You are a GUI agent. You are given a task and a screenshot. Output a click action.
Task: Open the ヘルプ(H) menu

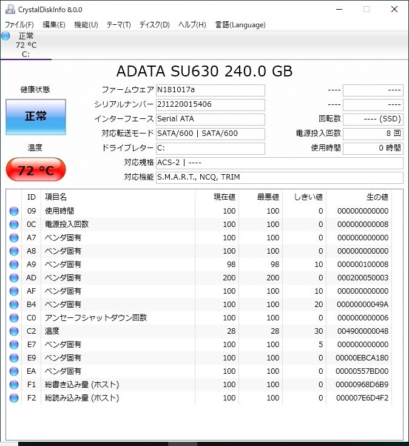click(x=192, y=25)
